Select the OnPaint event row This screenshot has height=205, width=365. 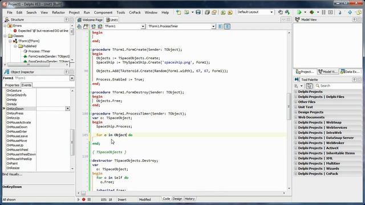12,163
